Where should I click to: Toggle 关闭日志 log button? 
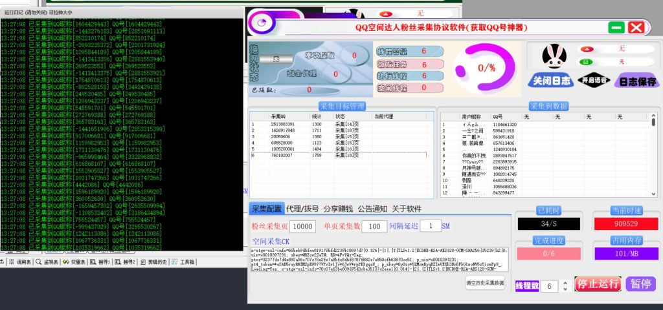click(551, 81)
